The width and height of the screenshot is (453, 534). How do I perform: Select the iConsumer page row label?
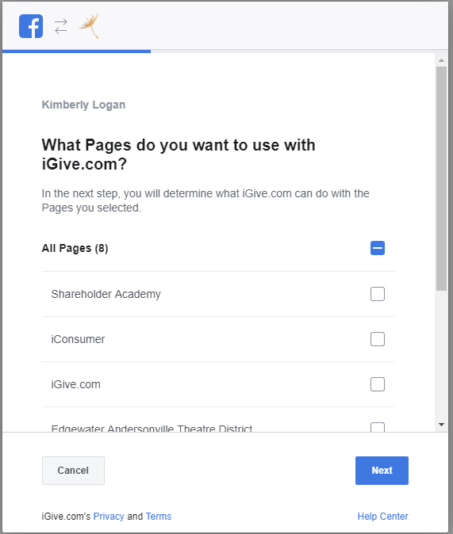(x=78, y=339)
